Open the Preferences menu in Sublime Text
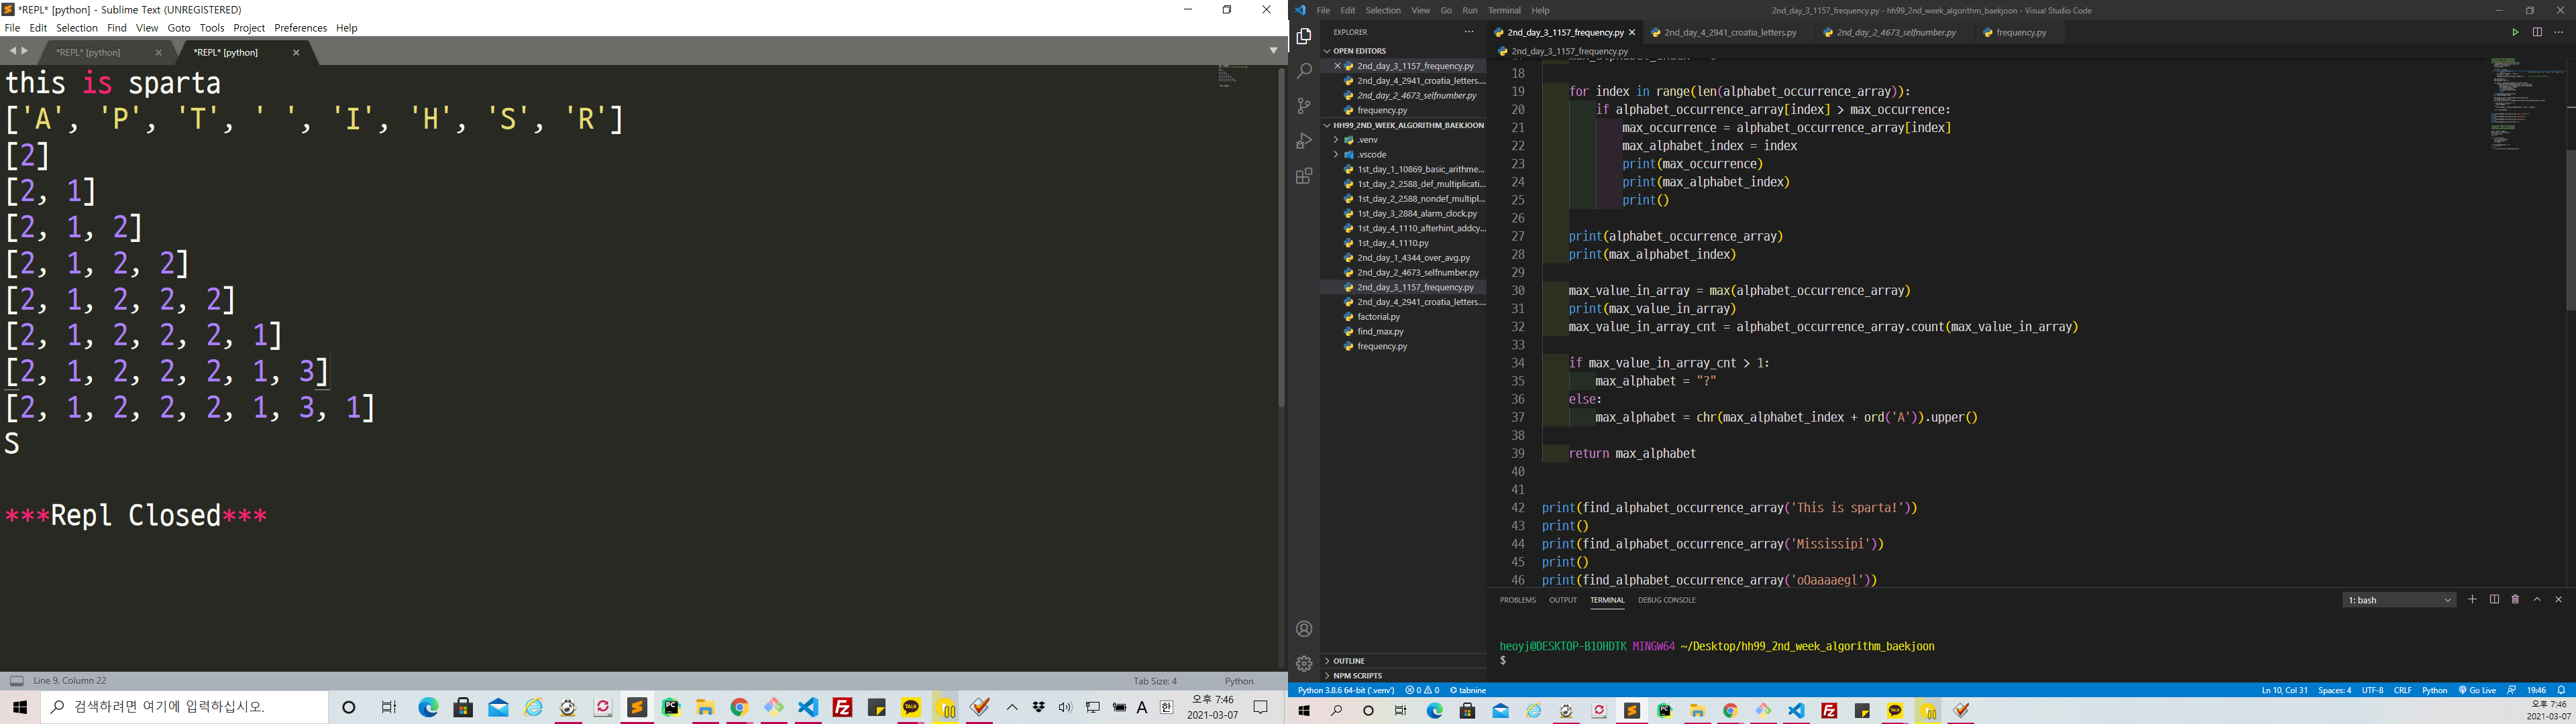 (x=300, y=28)
